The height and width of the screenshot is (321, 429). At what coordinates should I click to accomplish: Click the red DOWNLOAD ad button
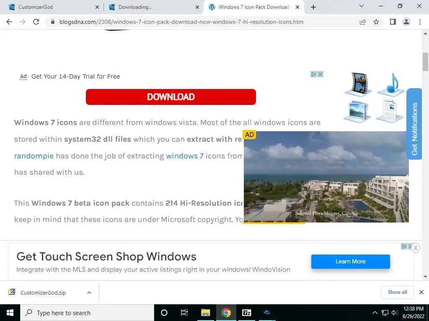click(171, 97)
